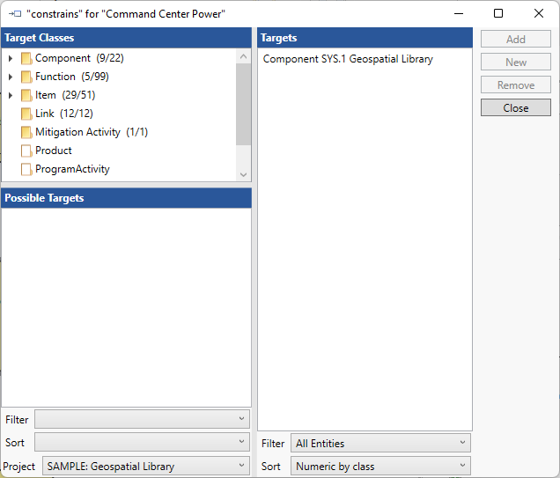Click the Target Classes scroll up arrow
The width and height of the screenshot is (560, 478).
(244, 56)
